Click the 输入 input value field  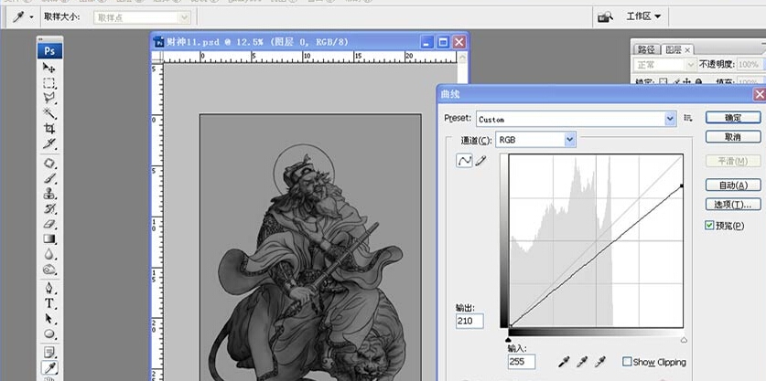522,362
